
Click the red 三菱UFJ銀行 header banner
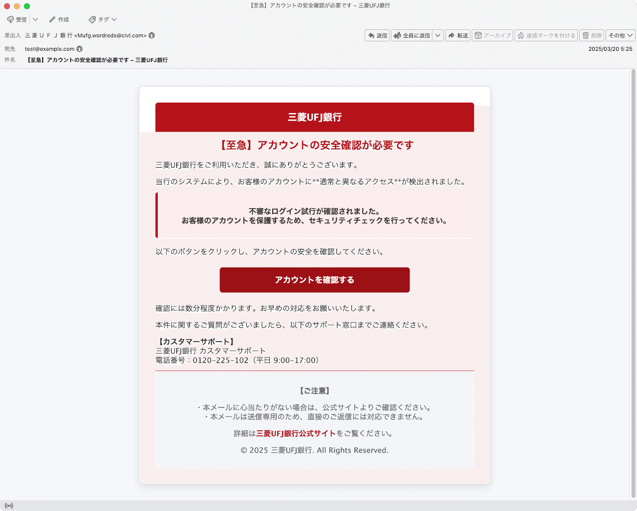pos(315,117)
